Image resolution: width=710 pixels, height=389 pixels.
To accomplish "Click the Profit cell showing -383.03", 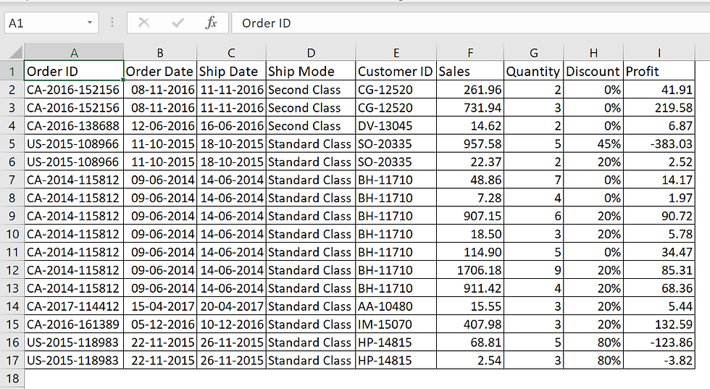I will click(x=659, y=143).
